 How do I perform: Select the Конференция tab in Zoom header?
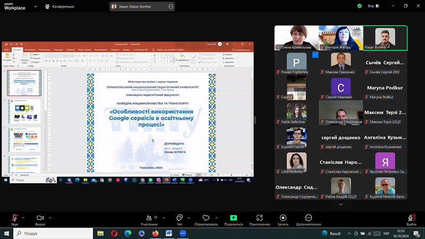59,6
